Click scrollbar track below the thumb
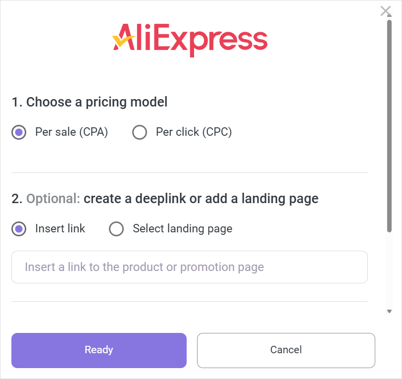402x379 pixels. [x=390, y=270]
